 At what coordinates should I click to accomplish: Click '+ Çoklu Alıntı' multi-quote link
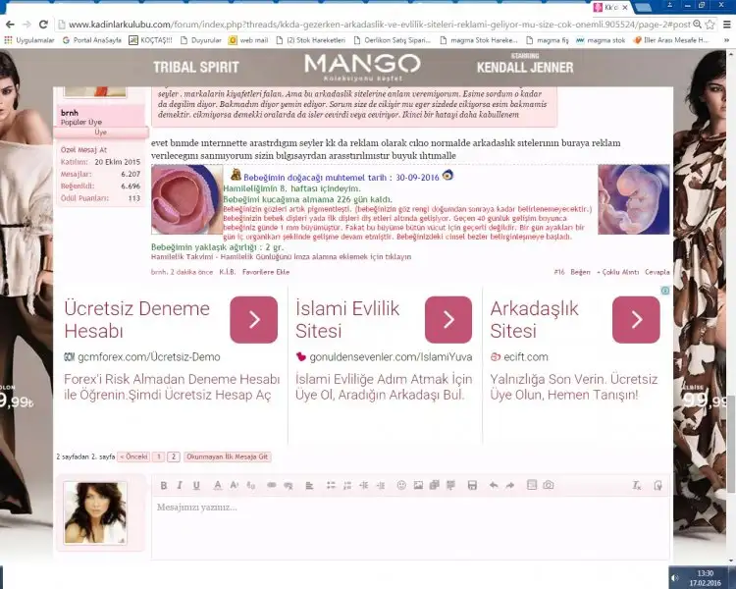pyautogui.click(x=617, y=272)
